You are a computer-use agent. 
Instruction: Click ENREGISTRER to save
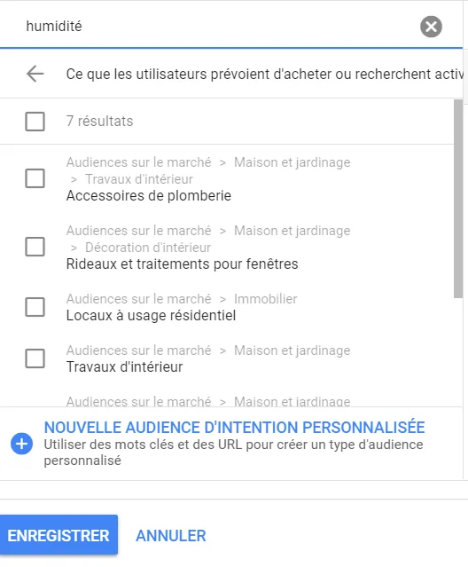tap(58, 535)
